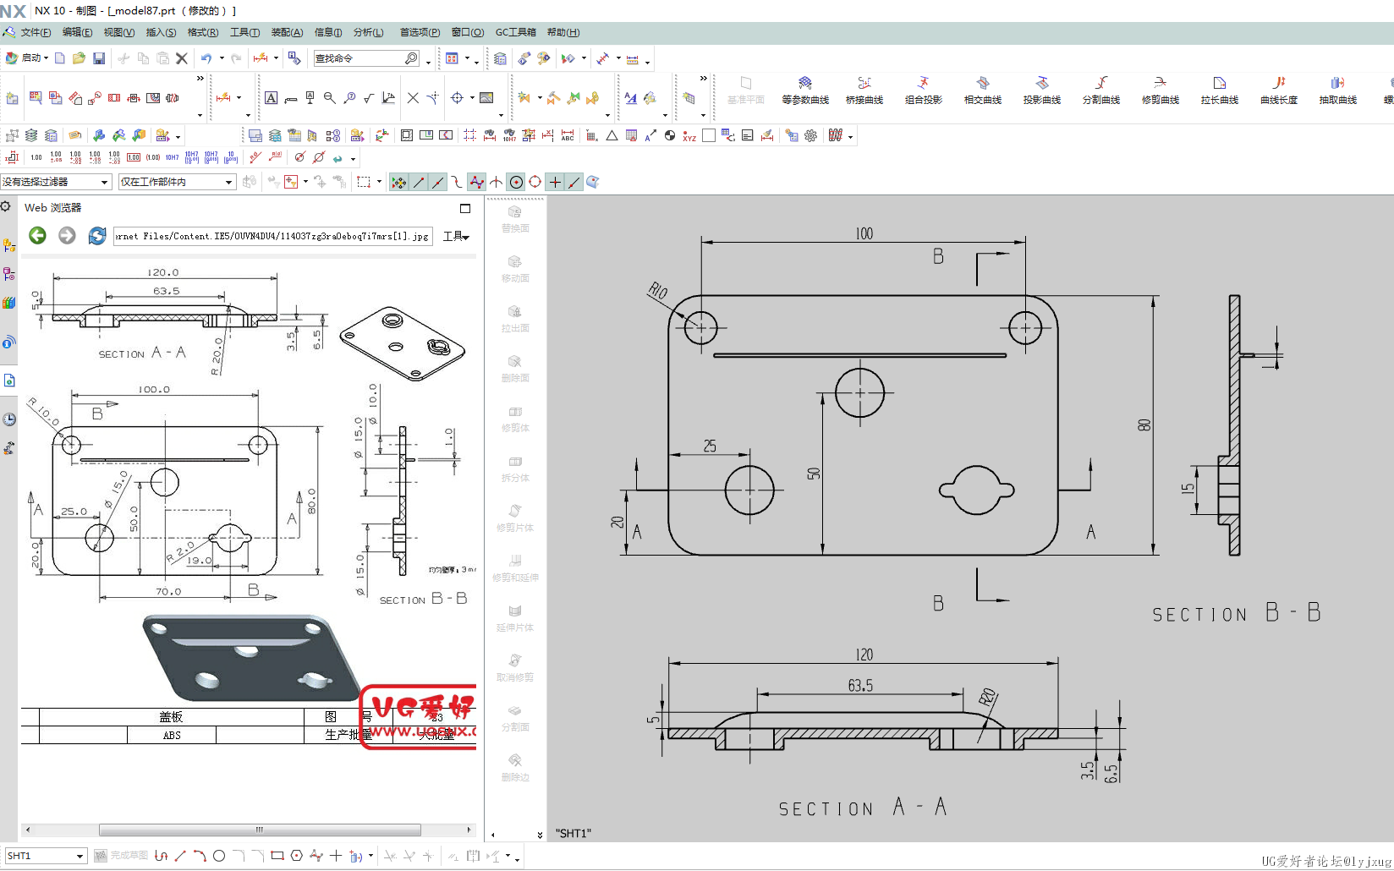Toggle the Control Point snap option
The height and width of the screenshot is (871, 1394).
point(458,182)
